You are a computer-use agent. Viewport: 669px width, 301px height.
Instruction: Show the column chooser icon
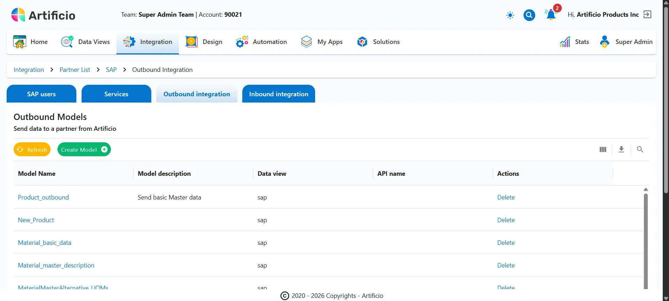603,150
